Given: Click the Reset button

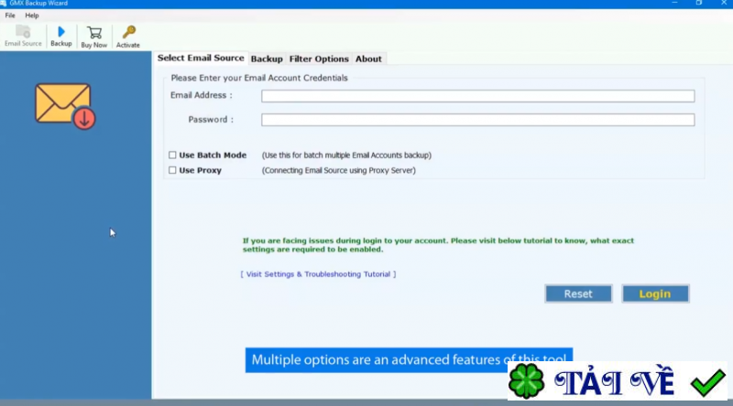Looking at the screenshot, I should click(x=578, y=294).
